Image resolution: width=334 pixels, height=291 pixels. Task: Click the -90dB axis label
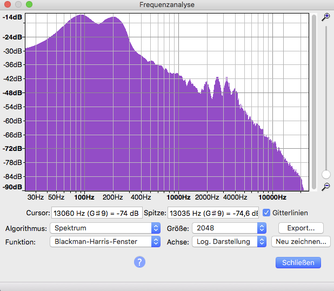pyautogui.click(x=12, y=187)
